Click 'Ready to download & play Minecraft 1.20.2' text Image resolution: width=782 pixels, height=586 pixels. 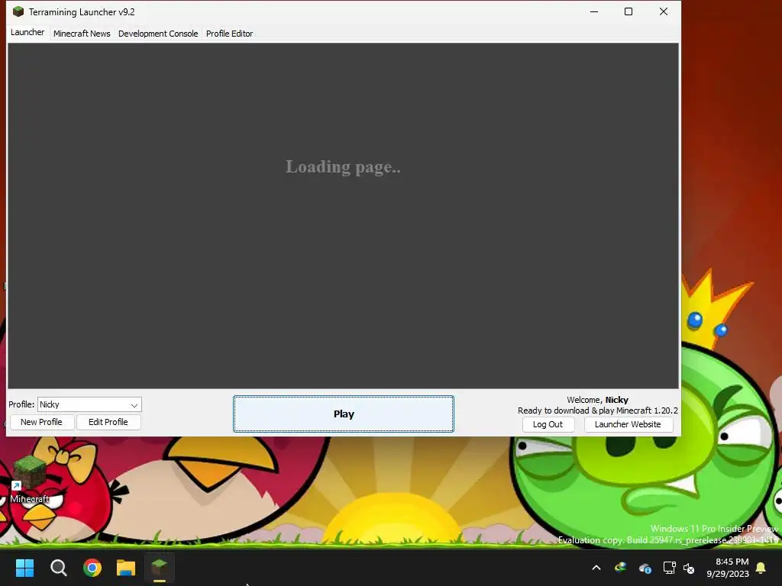tap(598, 411)
